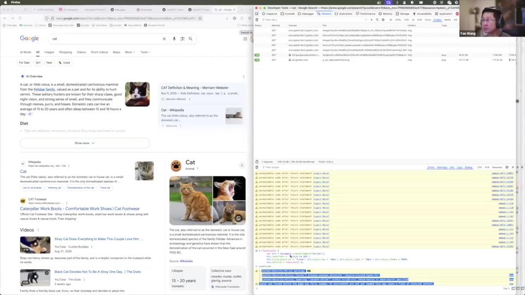The width and height of the screenshot is (525, 295).
Task: Select the Network tab in DevTools
Action: click(x=324, y=14)
